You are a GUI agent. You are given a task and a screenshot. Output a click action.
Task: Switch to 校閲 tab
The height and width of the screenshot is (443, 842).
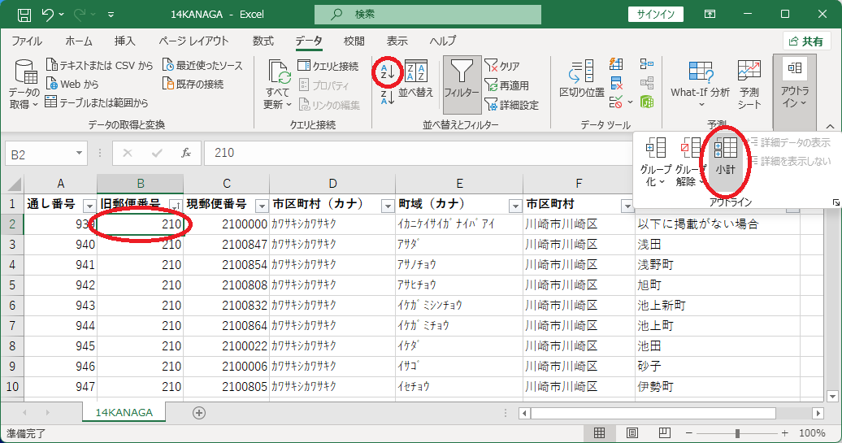click(354, 41)
